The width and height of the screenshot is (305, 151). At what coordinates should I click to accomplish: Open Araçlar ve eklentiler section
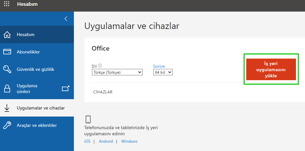pyautogui.click(x=37, y=125)
